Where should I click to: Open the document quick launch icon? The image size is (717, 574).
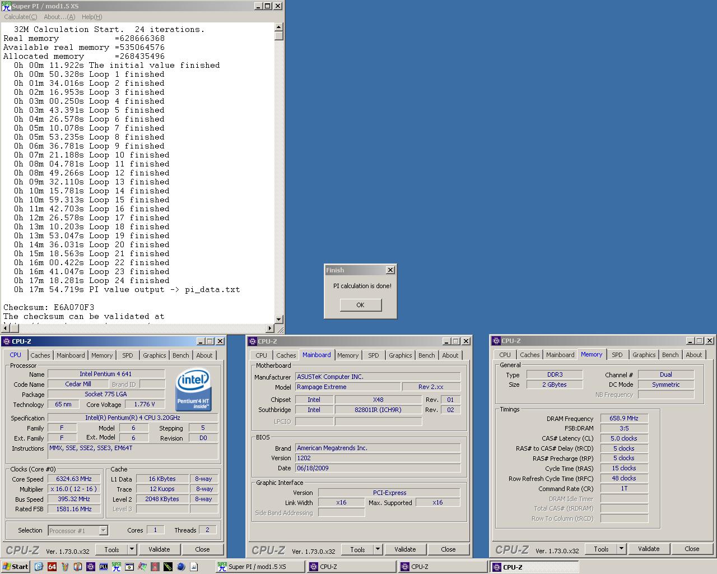(194, 567)
